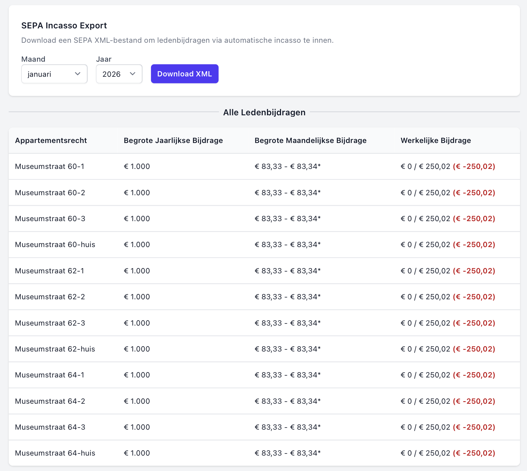
Task: Click the Museumstraat 64-huis apartment name
Action: 55,453
